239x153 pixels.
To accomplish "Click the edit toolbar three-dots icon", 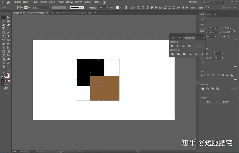I will [x=6, y=94].
